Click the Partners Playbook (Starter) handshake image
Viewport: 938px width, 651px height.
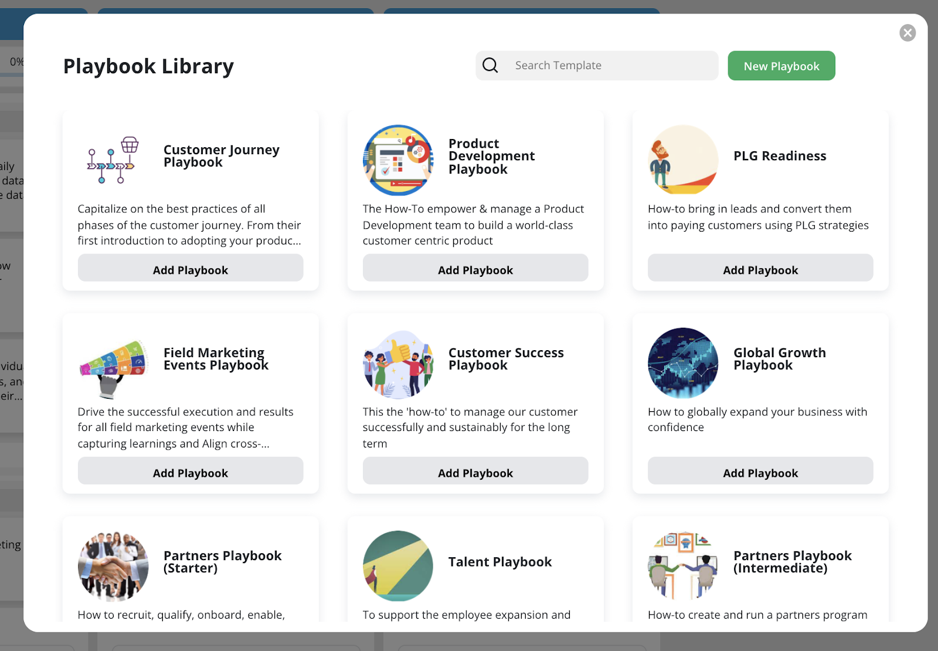(x=113, y=566)
